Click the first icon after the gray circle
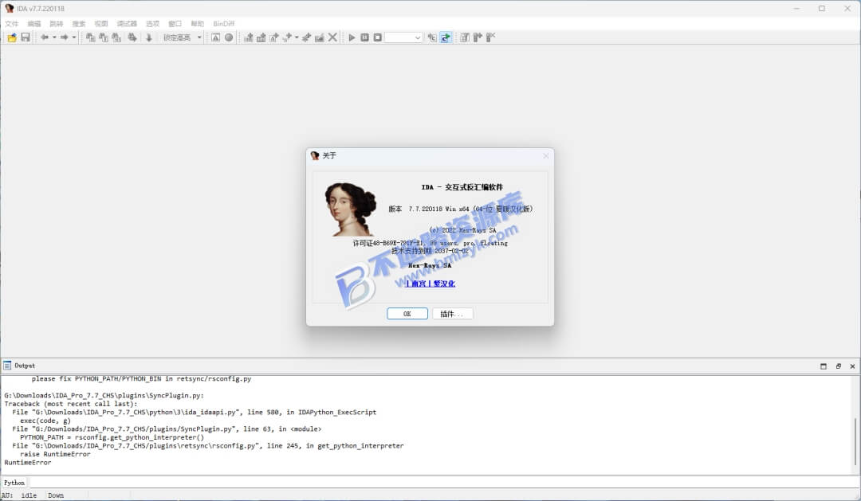Image resolution: width=861 pixels, height=501 pixels. 248,37
